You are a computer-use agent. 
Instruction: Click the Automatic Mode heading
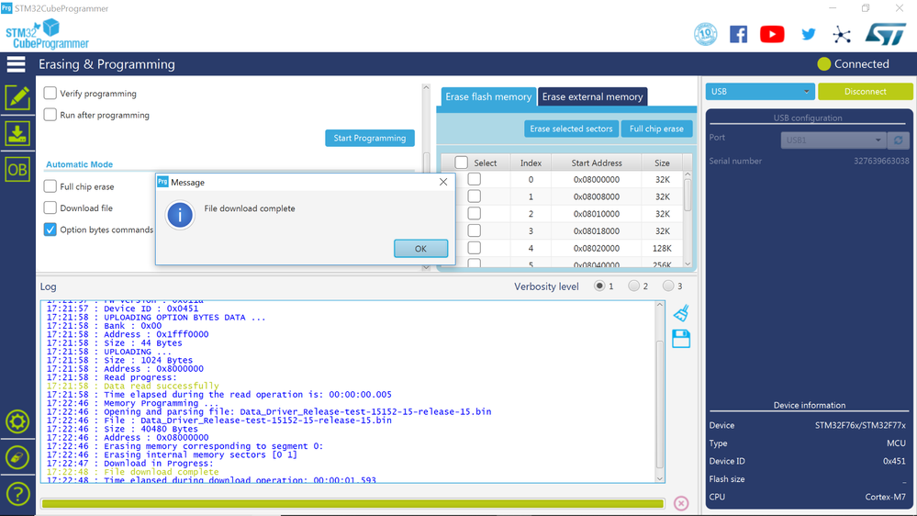tap(80, 164)
